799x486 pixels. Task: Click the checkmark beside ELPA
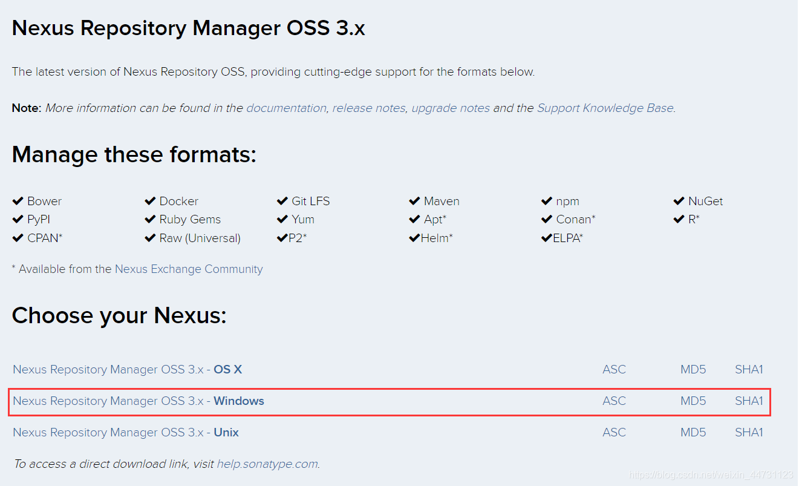tap(546, 238)
